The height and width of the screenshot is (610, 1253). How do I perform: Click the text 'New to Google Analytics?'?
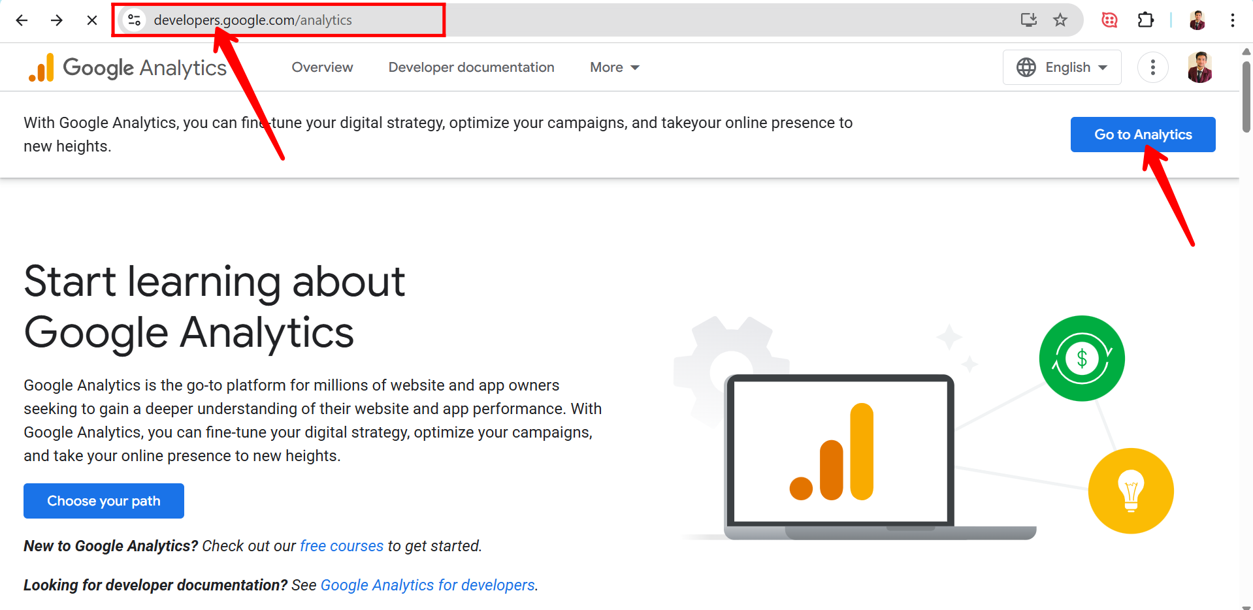click(110, 546)
